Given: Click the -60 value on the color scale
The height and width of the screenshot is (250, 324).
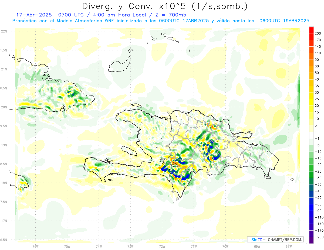Looking at the screenshot, I should (319, 204).
